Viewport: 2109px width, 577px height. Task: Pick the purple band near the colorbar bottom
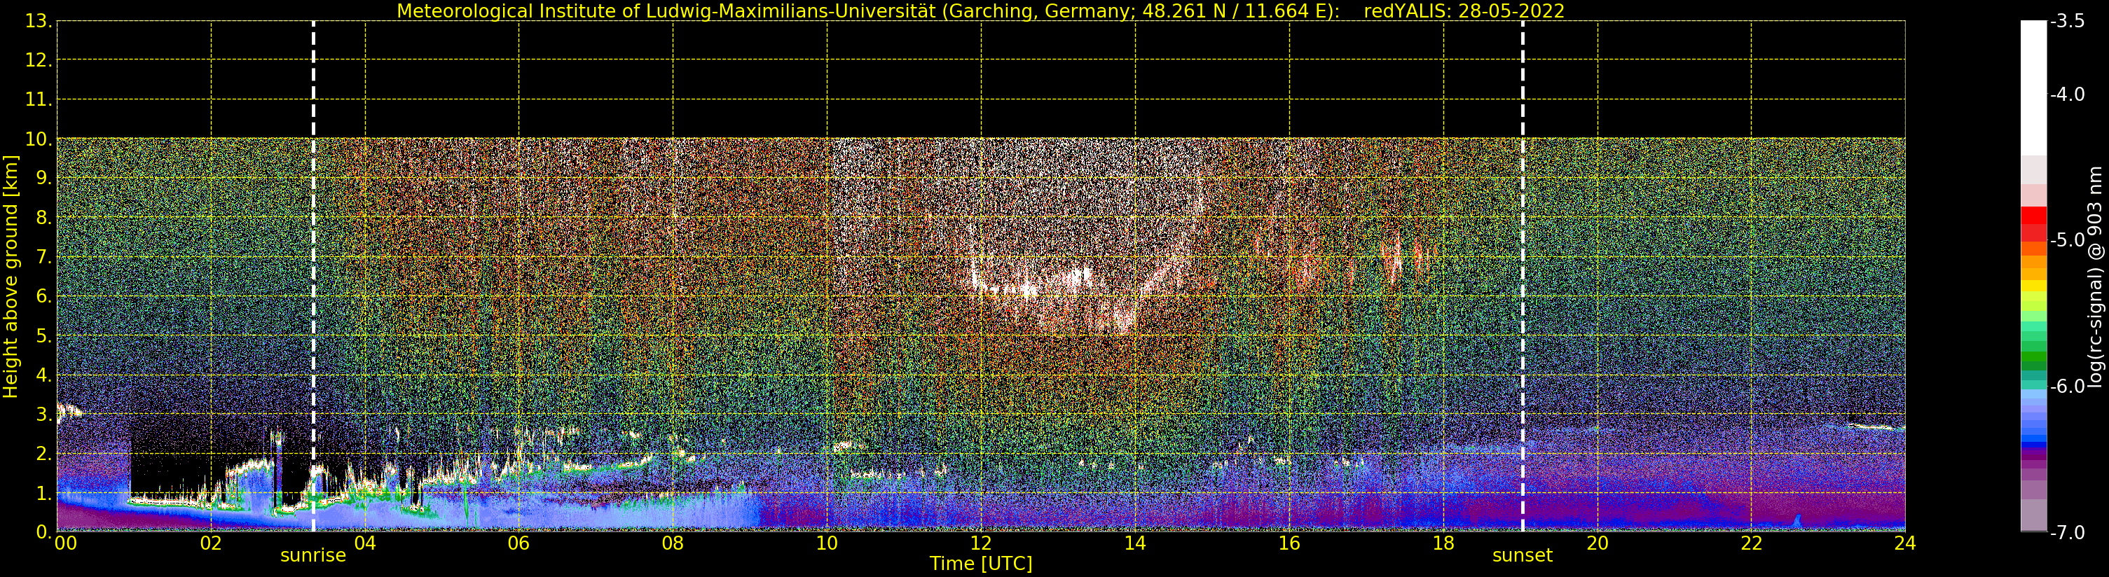point(2033,471)
